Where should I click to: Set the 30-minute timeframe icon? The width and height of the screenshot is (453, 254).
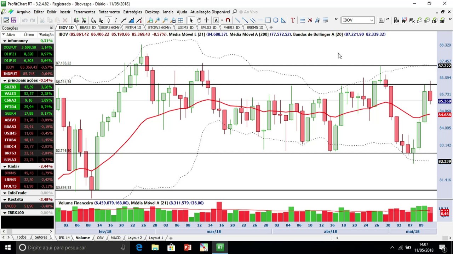(442, 20)
